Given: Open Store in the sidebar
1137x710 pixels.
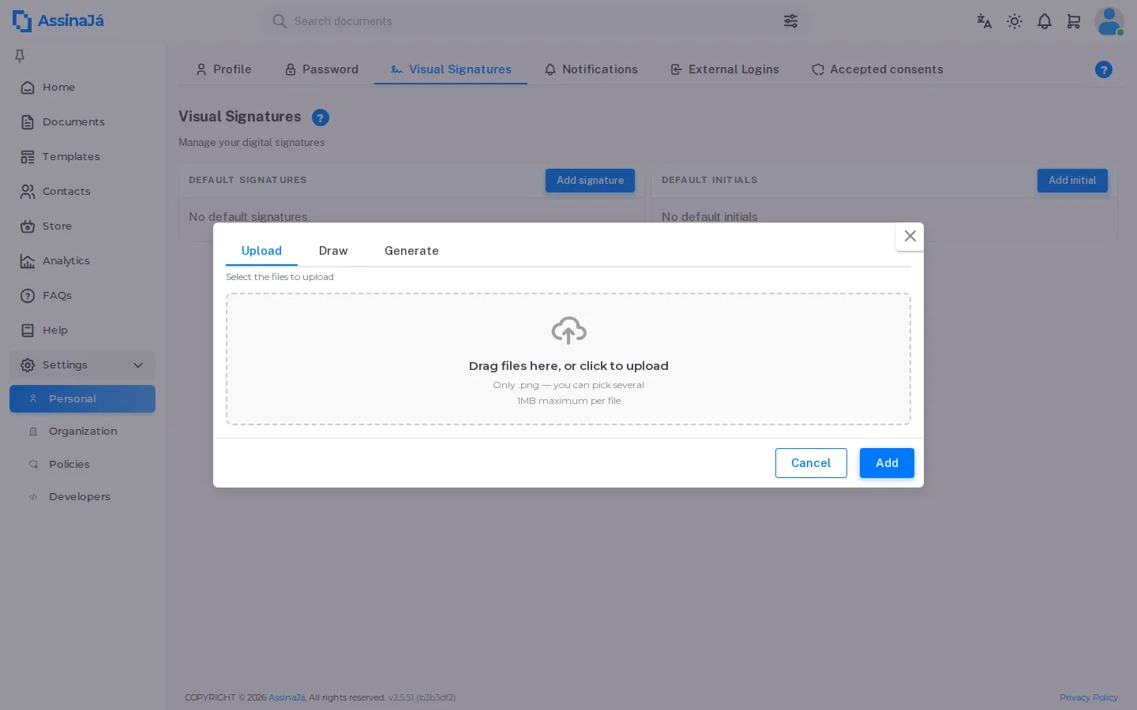Looking at the screenshot, I should [x=82, y=226].
